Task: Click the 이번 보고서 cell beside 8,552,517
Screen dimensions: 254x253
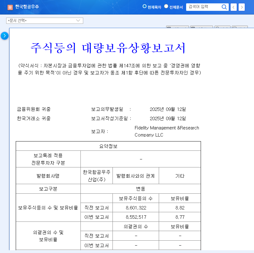Action: point(96,217)
